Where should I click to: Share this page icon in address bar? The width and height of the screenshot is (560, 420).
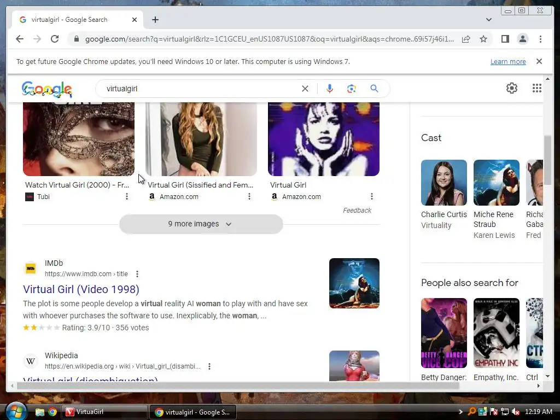coord(466,39)
